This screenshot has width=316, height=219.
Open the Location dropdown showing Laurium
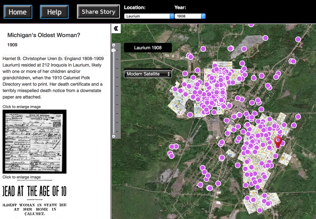pos(149,16)
